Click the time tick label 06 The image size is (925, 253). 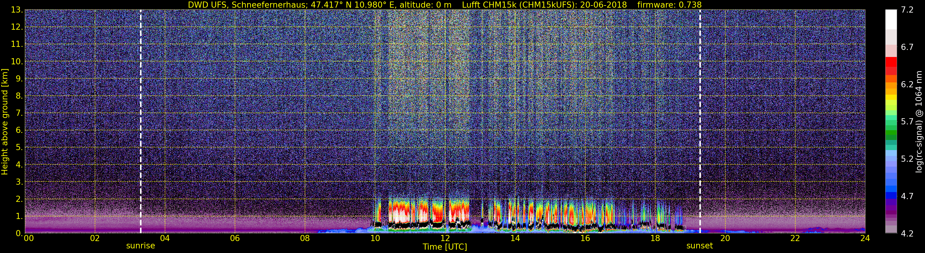[x=235, y=238]
